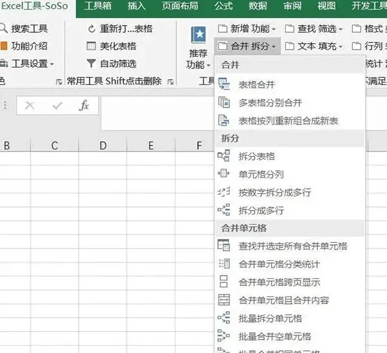Switch to the 公式 ribbon tab
This screenshot has height=353, width=387.
tap(223, 6)
